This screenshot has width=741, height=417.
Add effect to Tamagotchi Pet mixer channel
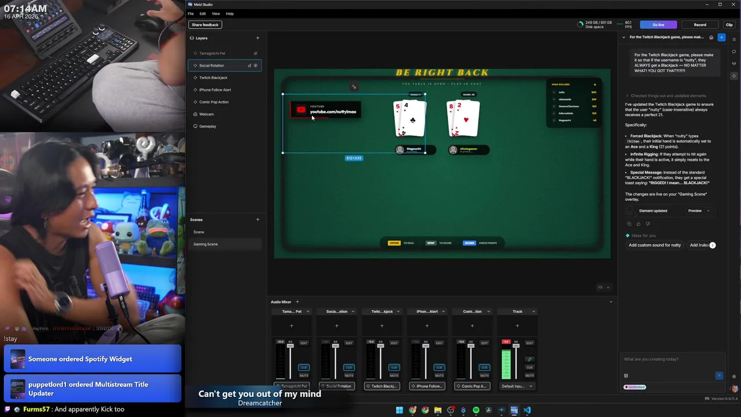tap(291, 325)
